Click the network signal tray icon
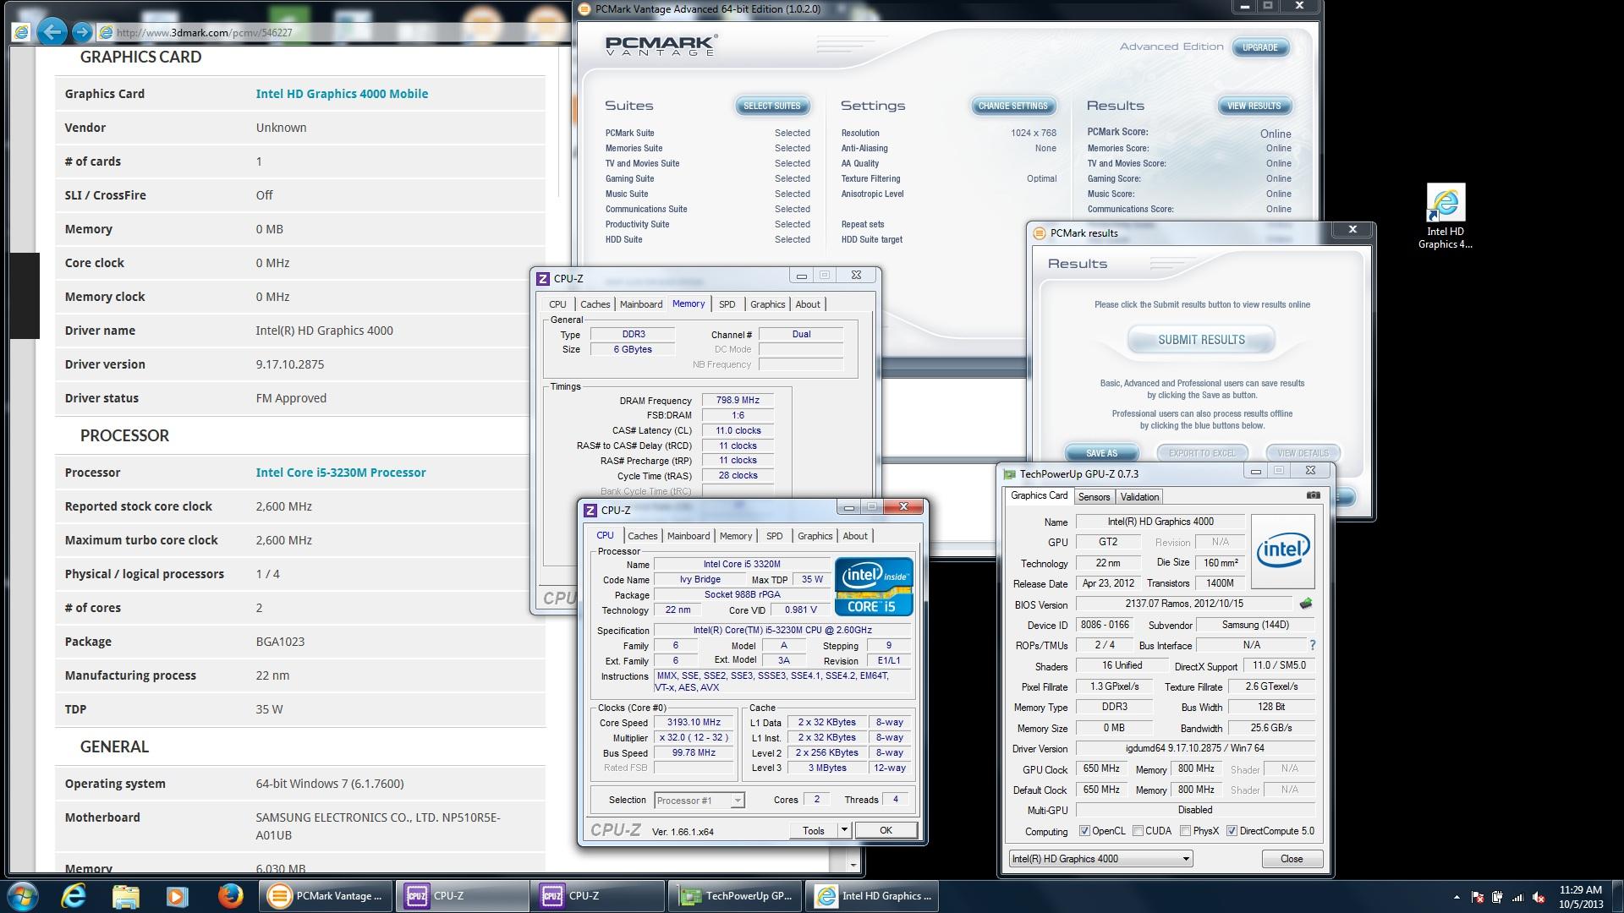The width and height of the screenshot is (1624, 913). point(1517,897)
